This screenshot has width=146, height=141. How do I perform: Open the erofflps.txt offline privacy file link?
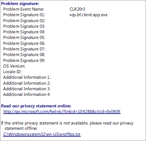click(x=42, y=134)
